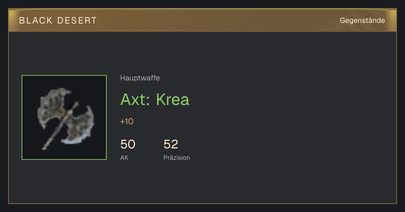
Task: Click the +10 enhancement level
Action: tap(127, 121)
